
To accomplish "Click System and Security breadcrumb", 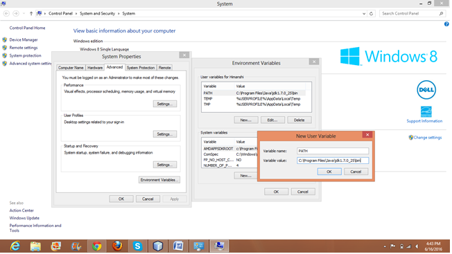I will [98, 14].
